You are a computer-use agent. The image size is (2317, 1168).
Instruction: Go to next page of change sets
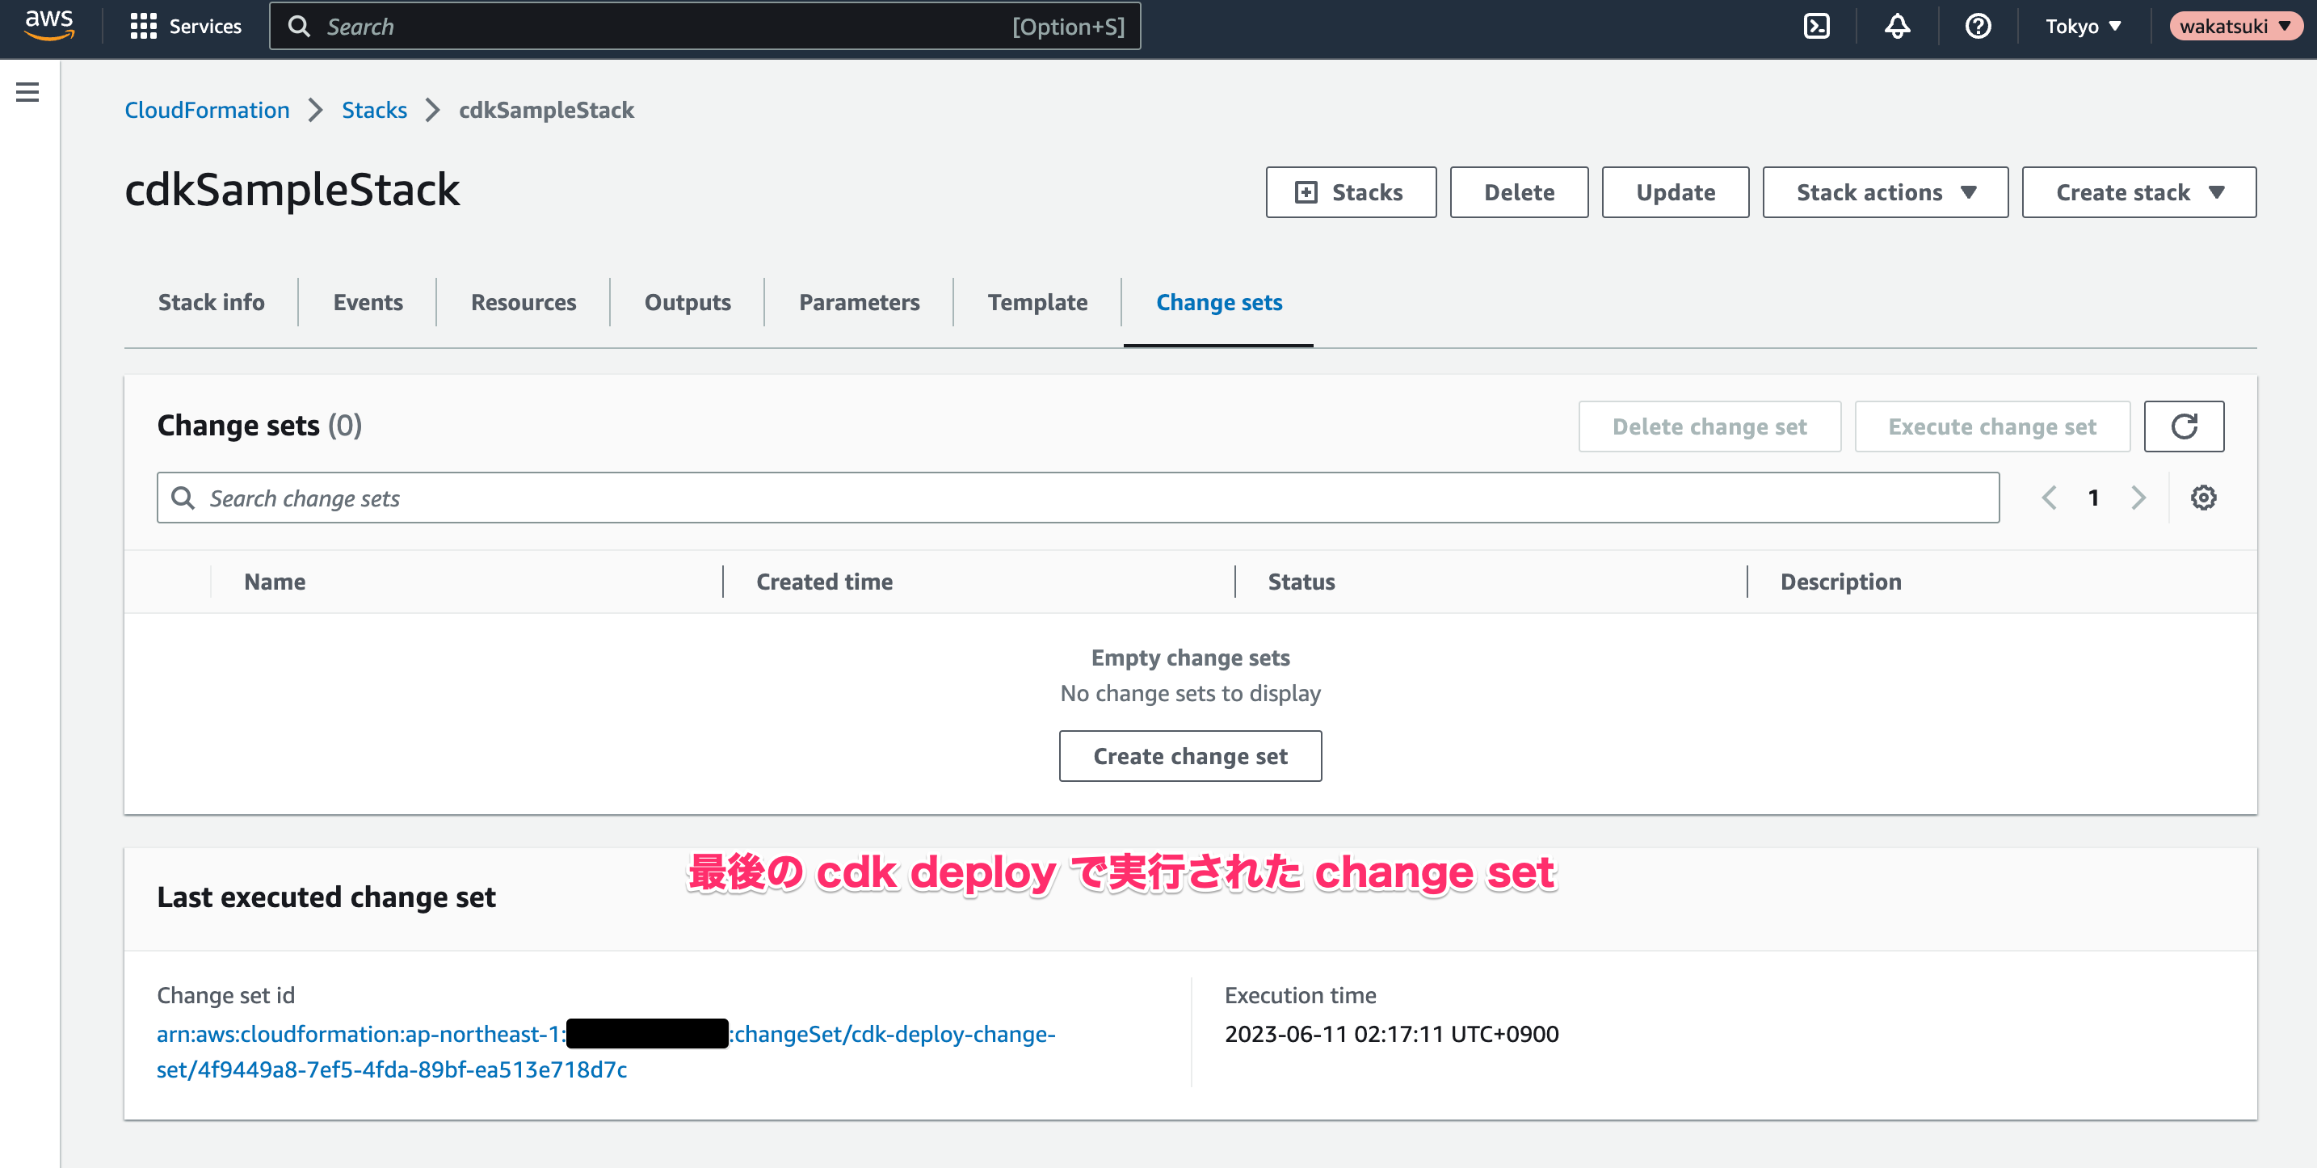(x=2139, y=498)
